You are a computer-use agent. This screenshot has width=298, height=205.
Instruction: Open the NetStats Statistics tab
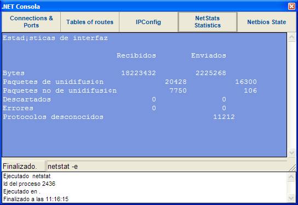pos(208,22)
